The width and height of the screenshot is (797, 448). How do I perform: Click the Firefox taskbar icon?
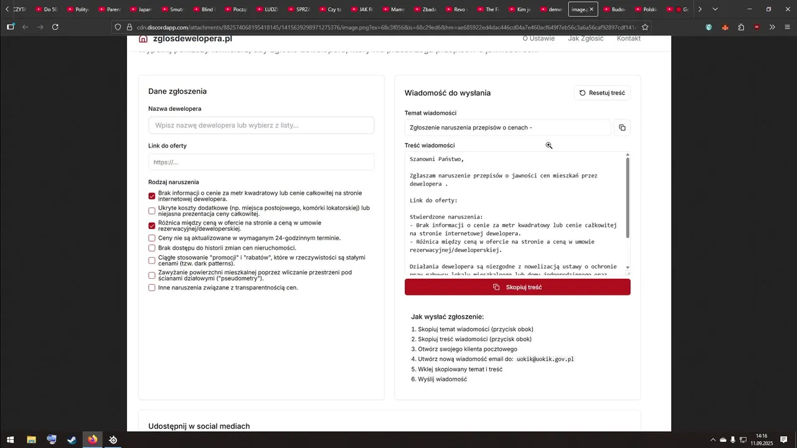click(x=93, y=440)
